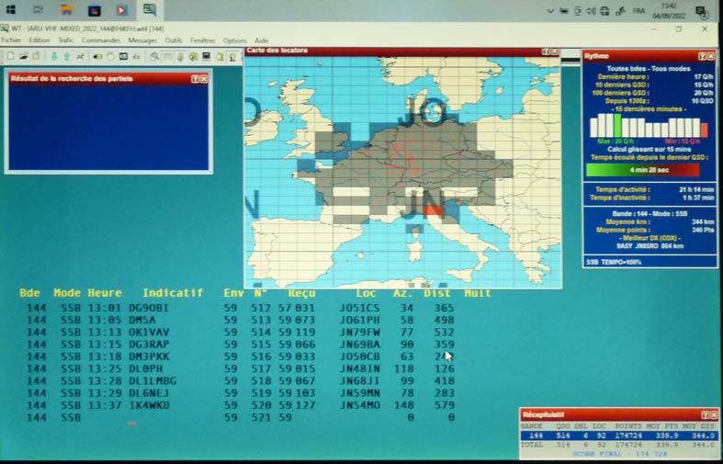Click the magnifier search toolbar icon
This screenshot has width=723, height=464.
point(155,56)
